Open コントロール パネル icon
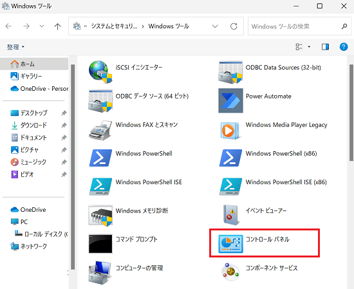Screen dimensions: 354x289 click(230, 244)
